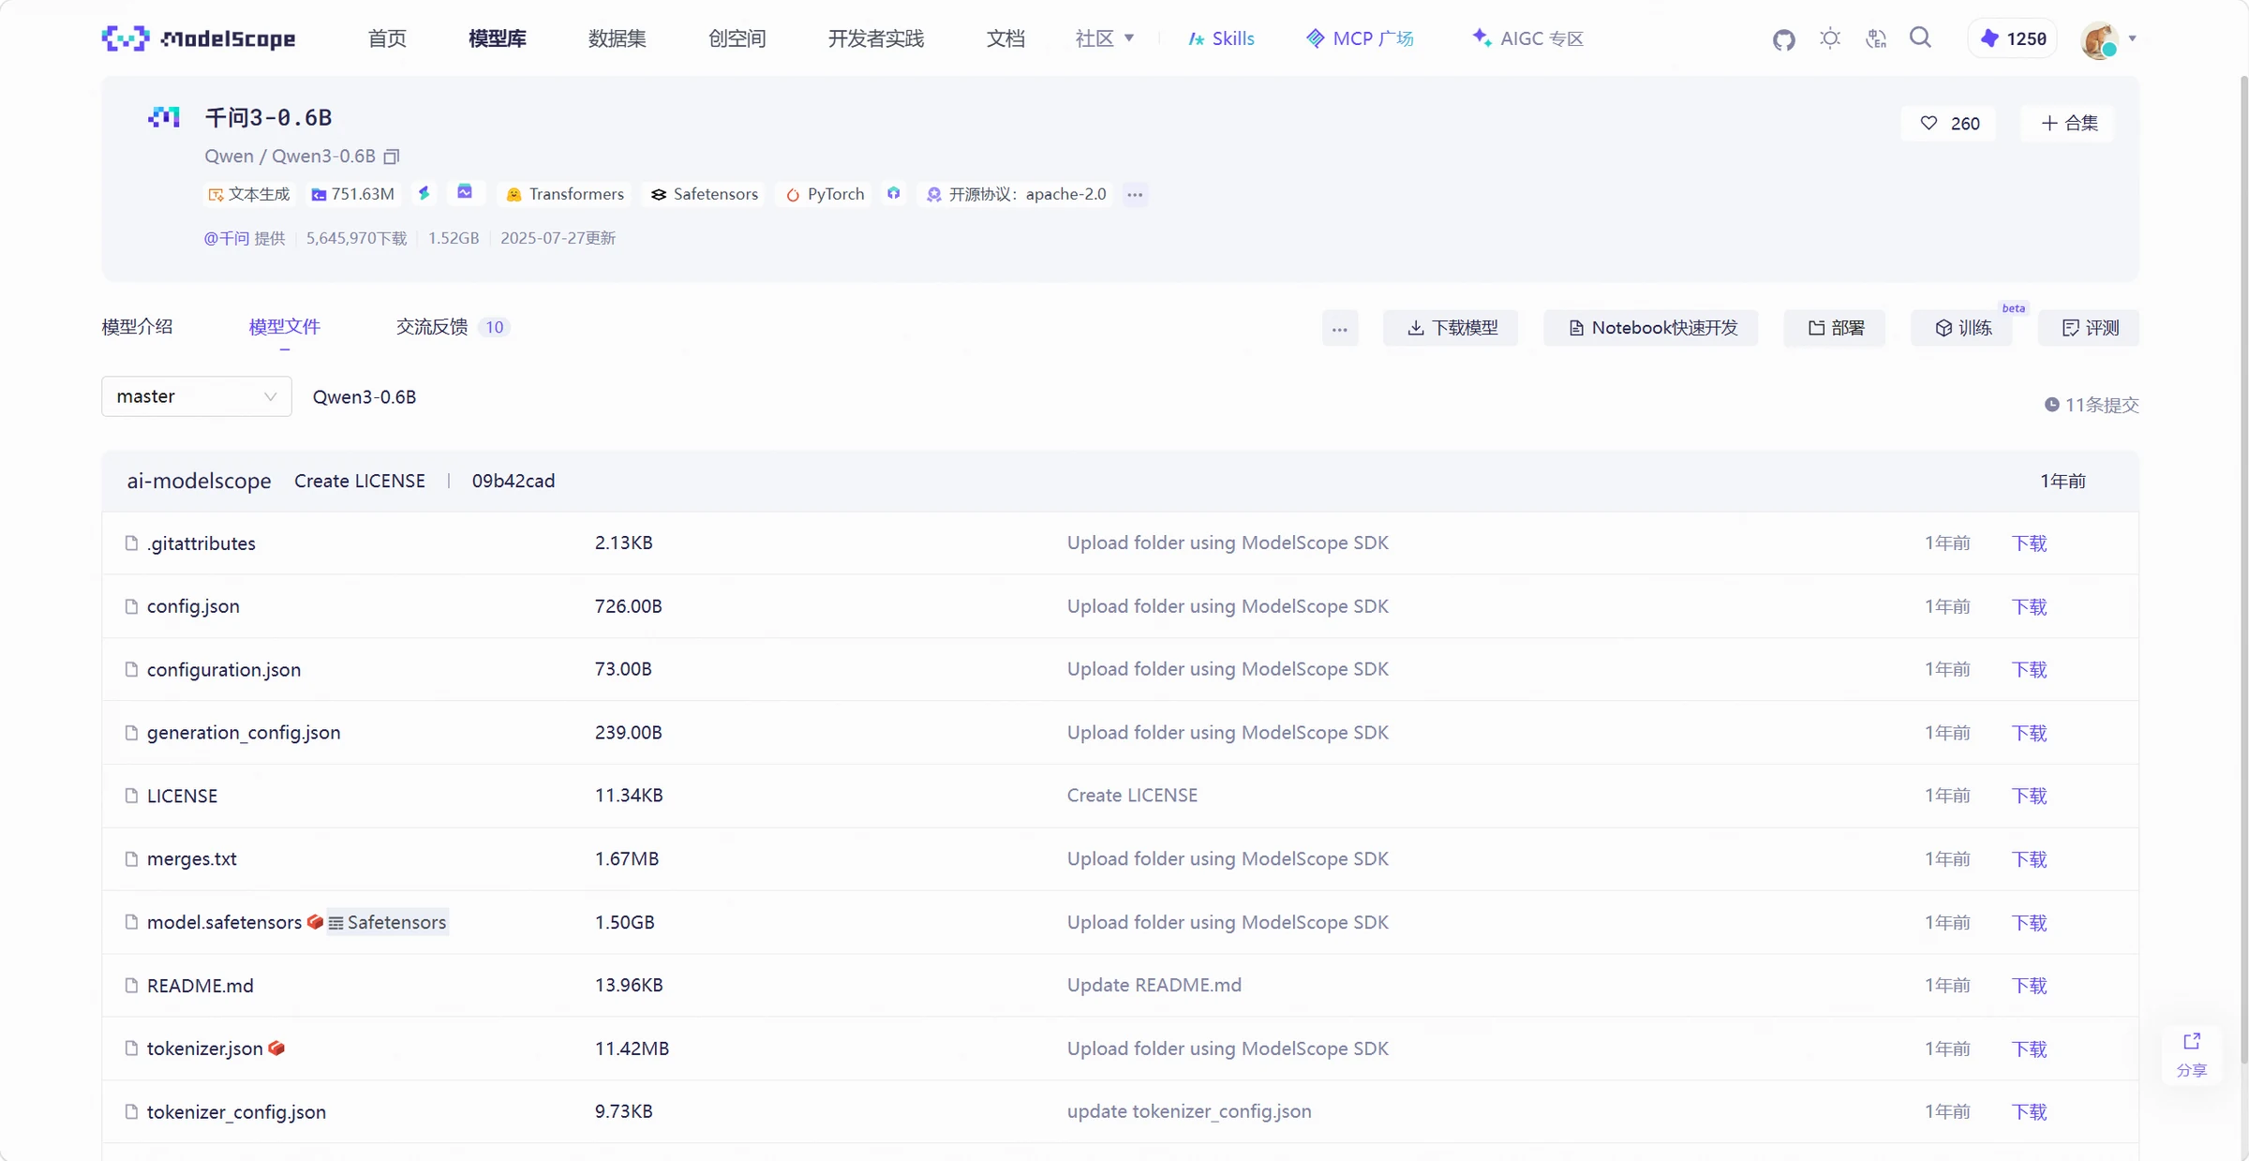This screenshot has width=2249, height=1161.
Task: Open the Skills nav link
Action: pos(1221,38)
